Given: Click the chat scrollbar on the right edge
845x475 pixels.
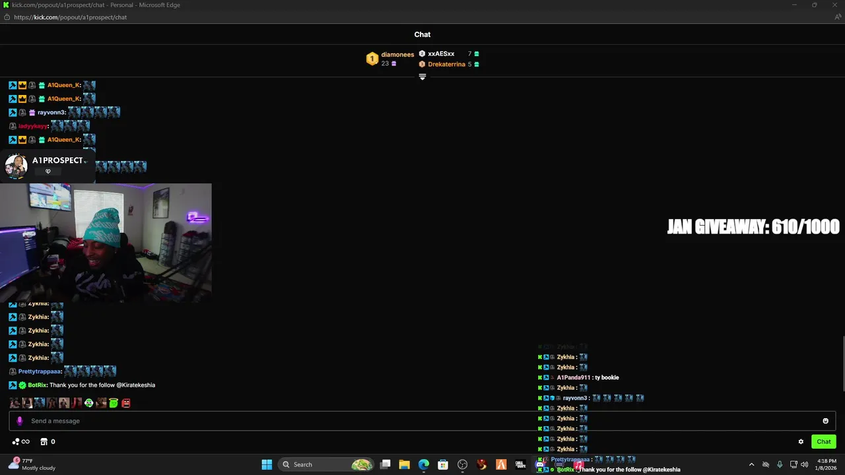Looking at the screenshot, I should tap(843, 364).
